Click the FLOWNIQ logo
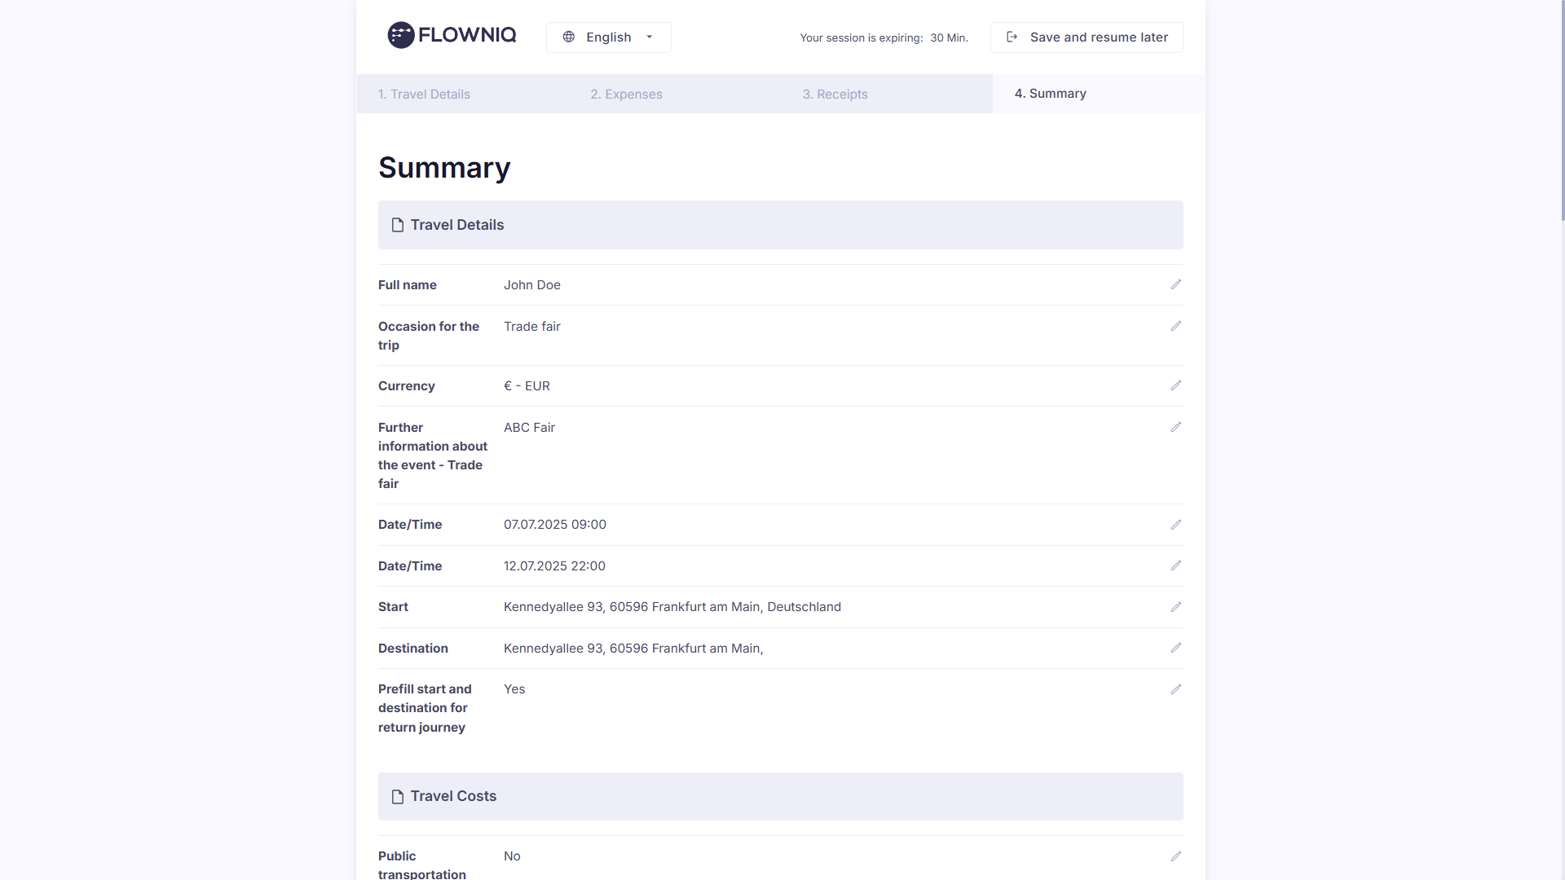 coord(452,35)
